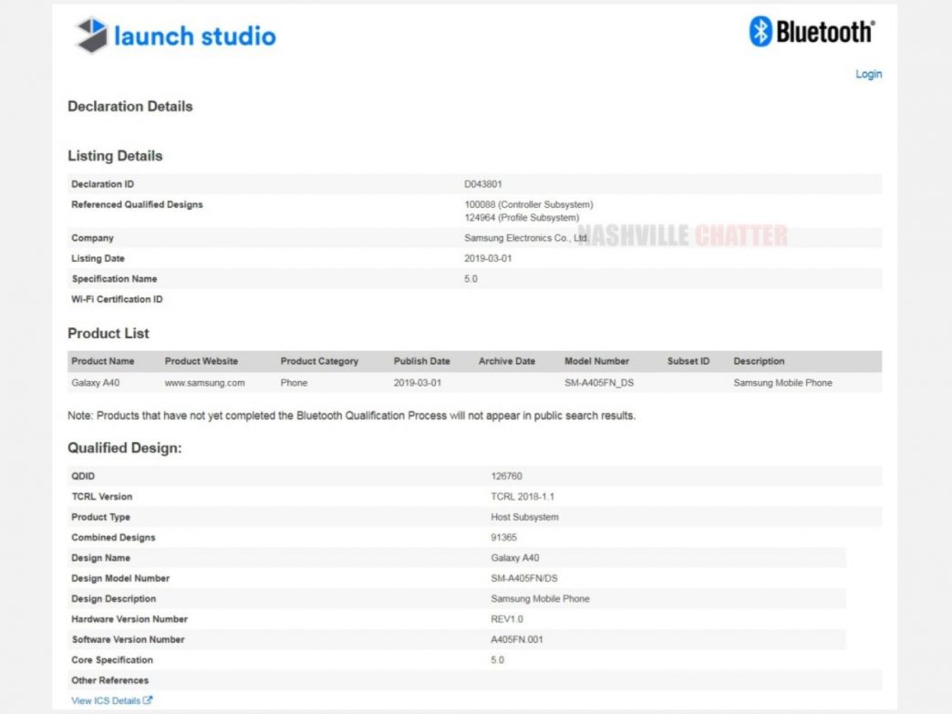Visit www.samsung.com in the Product List
This screenshot has width=952, height=714.
click(x=204, y=383)
